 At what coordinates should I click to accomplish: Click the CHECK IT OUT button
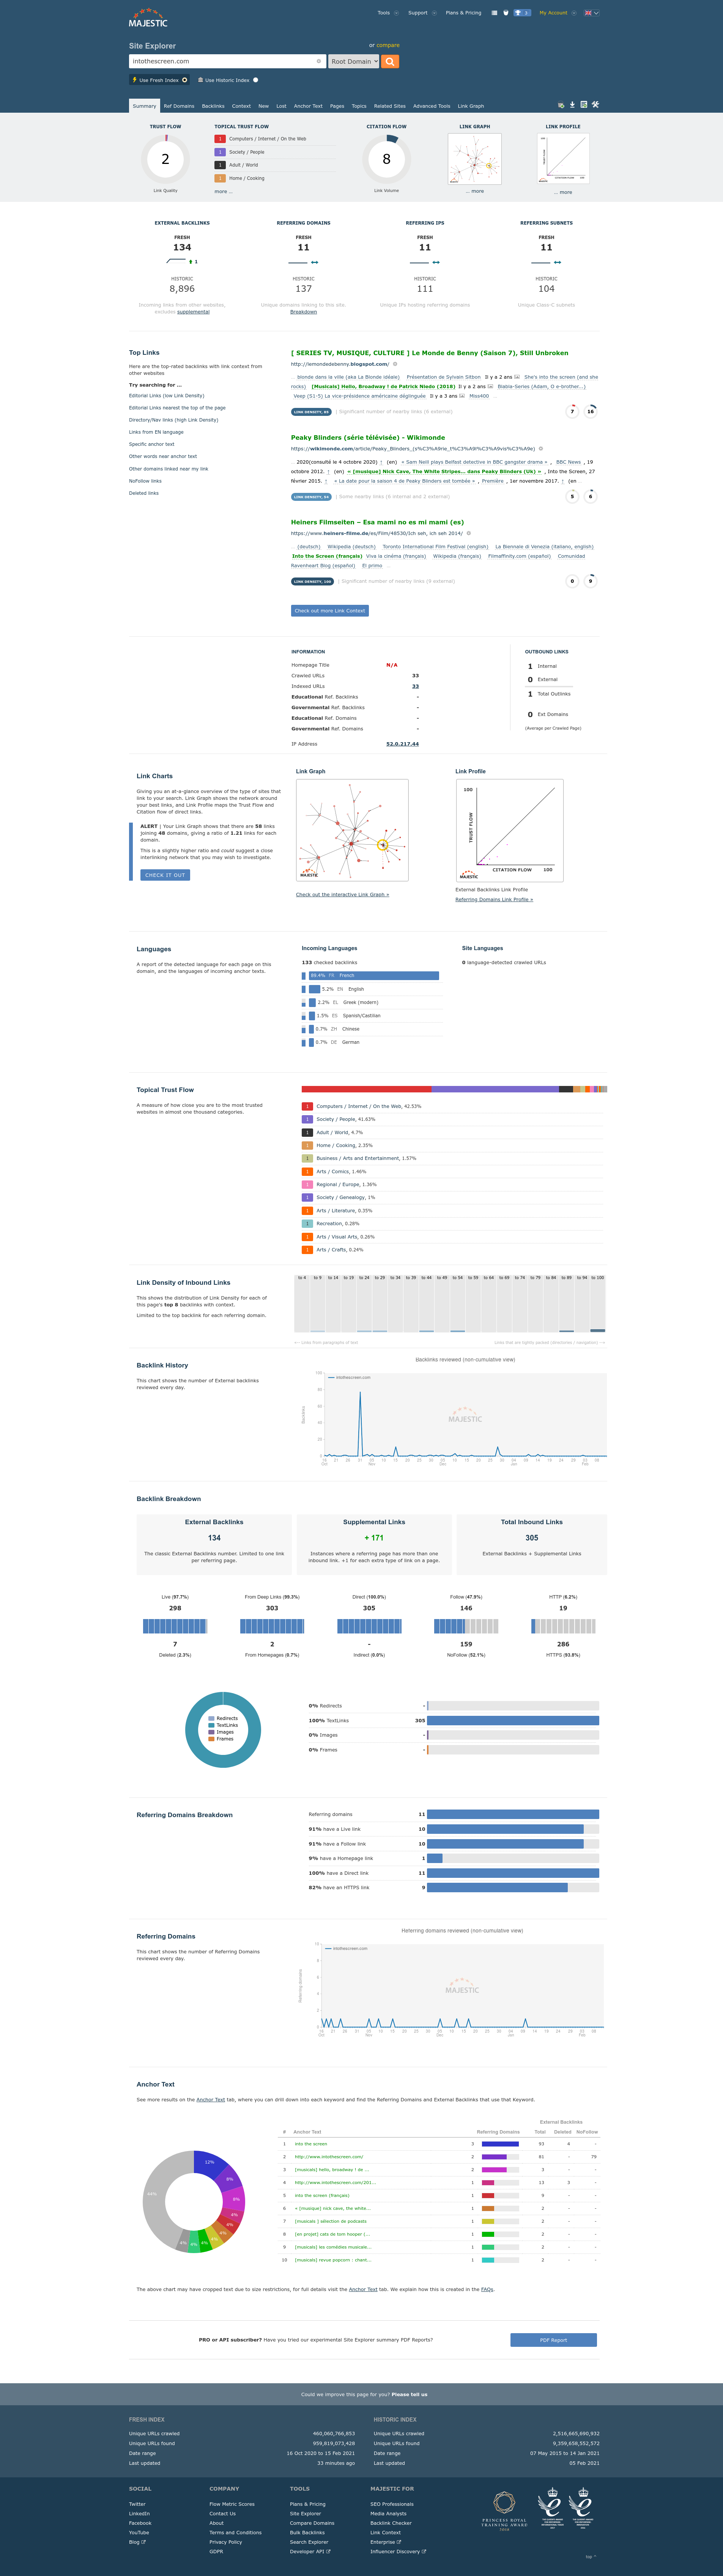point(165,875)
